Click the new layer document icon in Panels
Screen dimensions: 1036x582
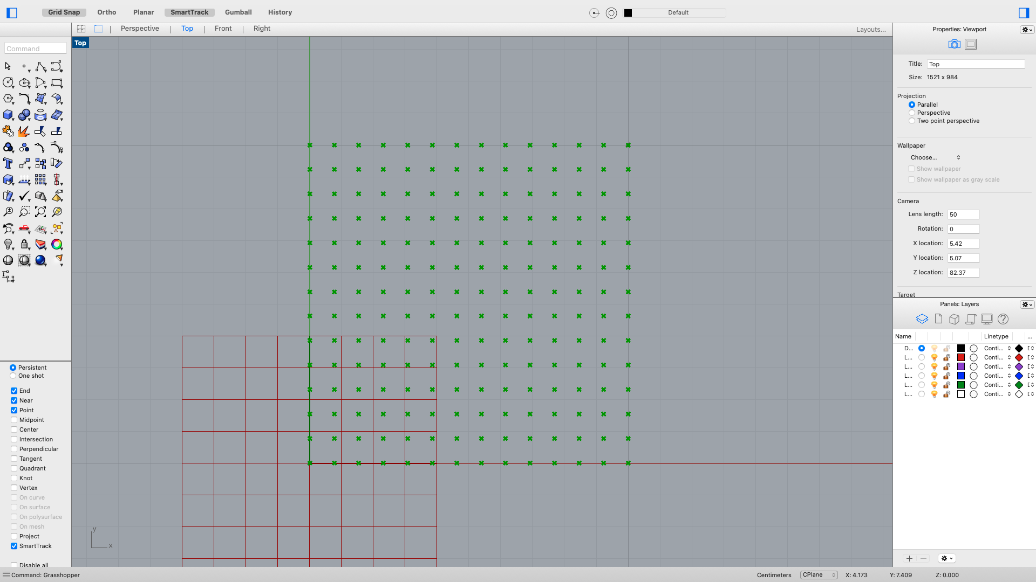point(939,319)
